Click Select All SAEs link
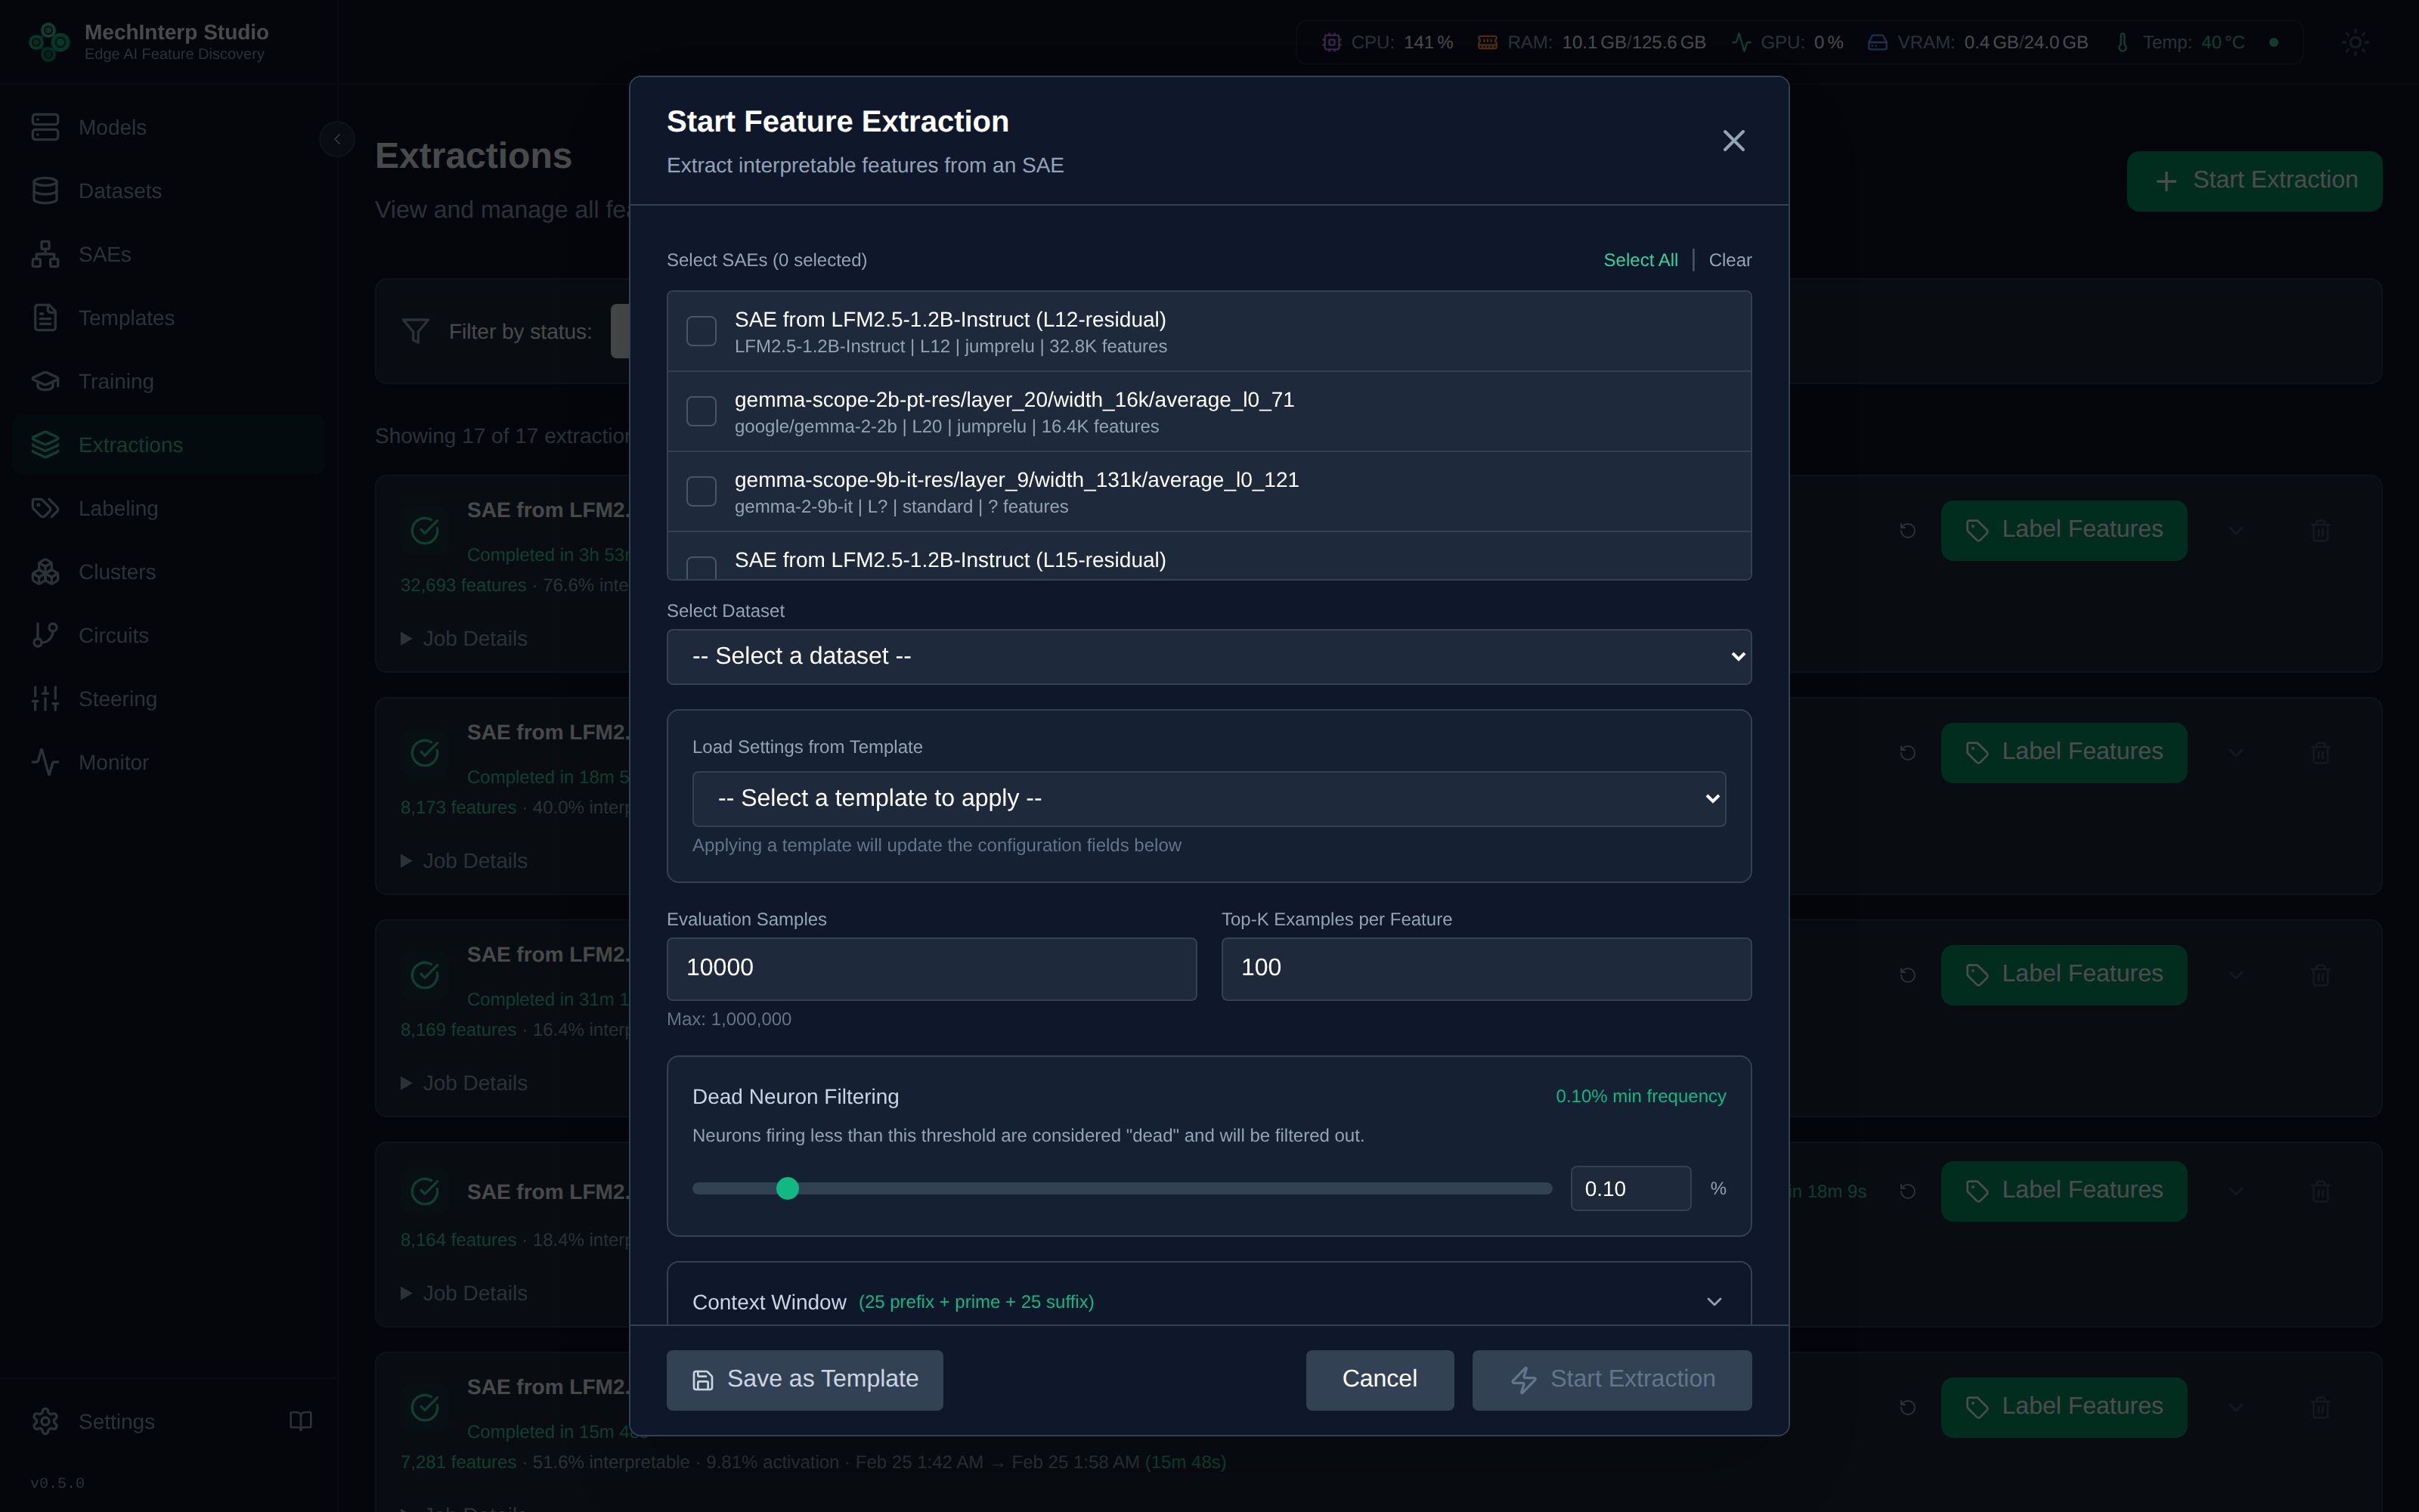The image size is (2419, 1512). tap(1640, 260)
